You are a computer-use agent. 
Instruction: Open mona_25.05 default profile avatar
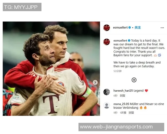107,105
